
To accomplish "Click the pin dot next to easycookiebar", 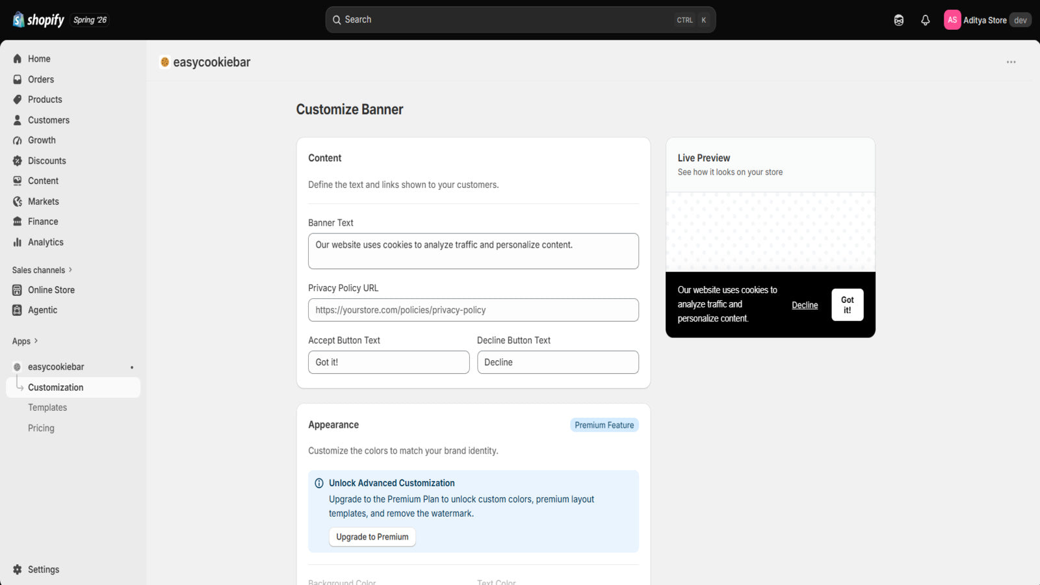I will [132, 367].
